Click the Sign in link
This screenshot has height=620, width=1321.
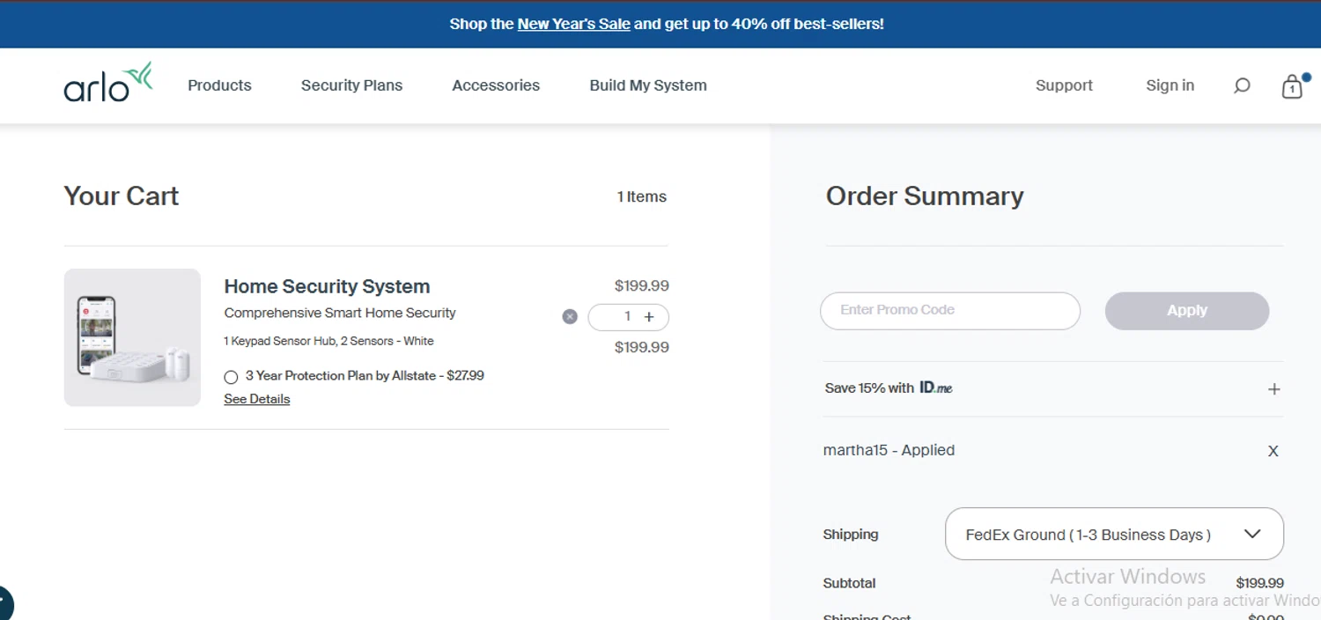click(1170, 85)
